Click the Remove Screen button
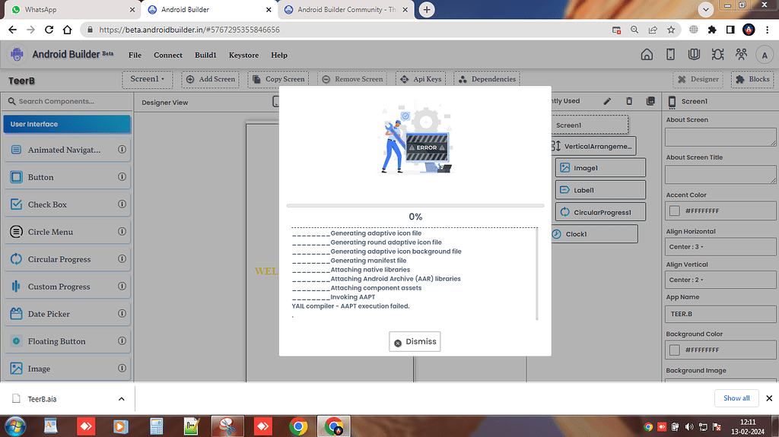The image size is (779, 437). (x=353, y=80)
